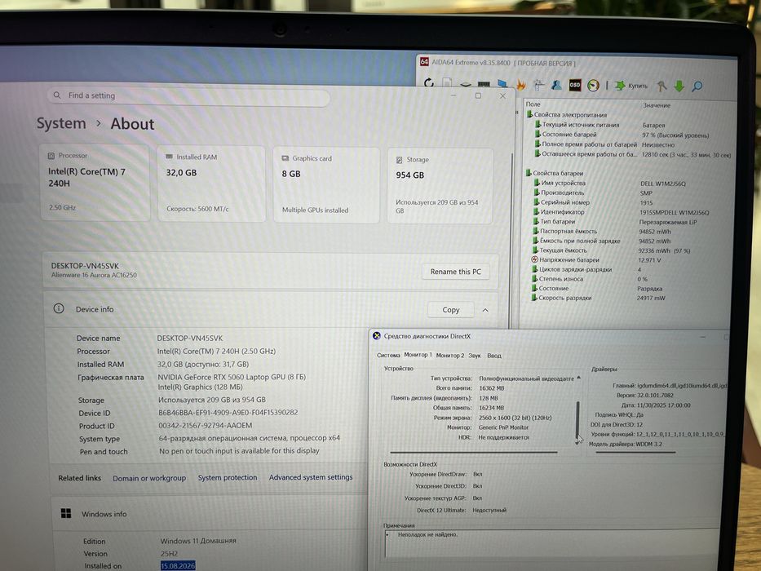Open Advanced system settings link
The width and height of the screenshot is (761, 571).
tap(311, 477)
